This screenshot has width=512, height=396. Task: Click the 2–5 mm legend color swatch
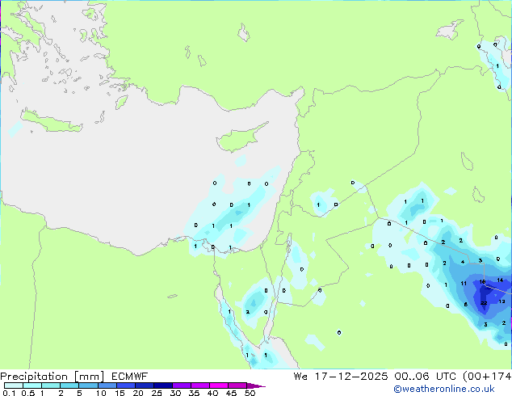click(69, 385)
